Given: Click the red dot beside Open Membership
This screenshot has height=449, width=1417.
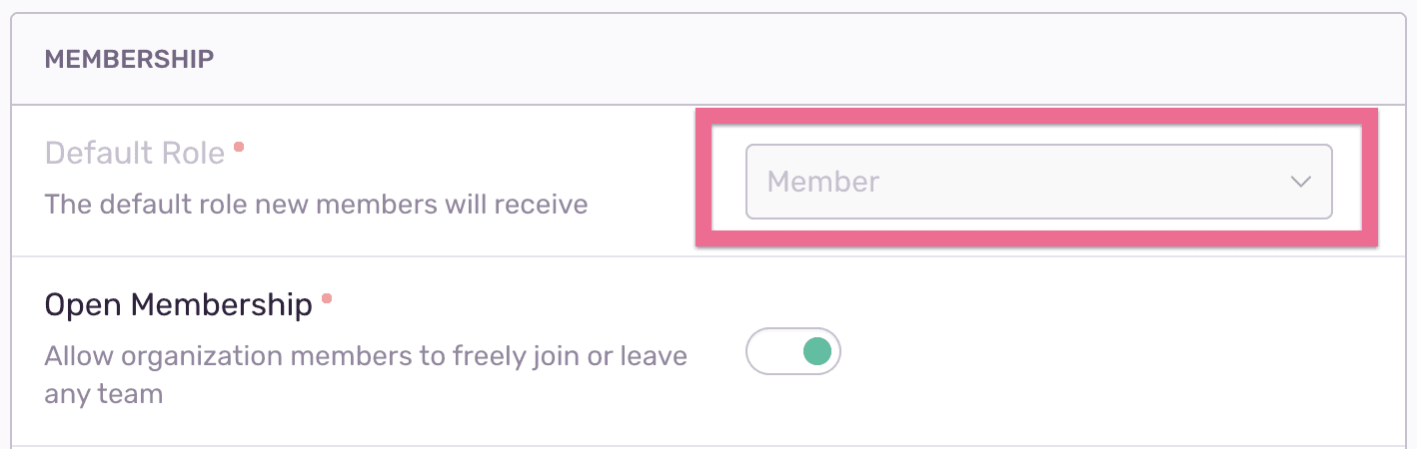Looking at the screenshot, I should tap(327, 297).
